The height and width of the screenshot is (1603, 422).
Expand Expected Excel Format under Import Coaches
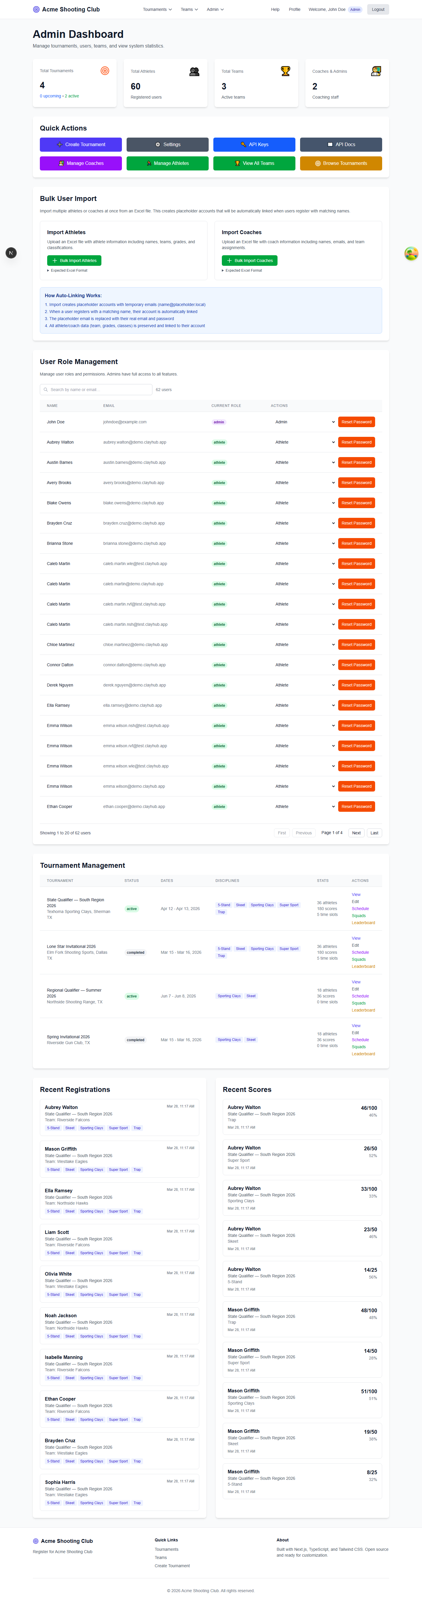click(242, 271)
